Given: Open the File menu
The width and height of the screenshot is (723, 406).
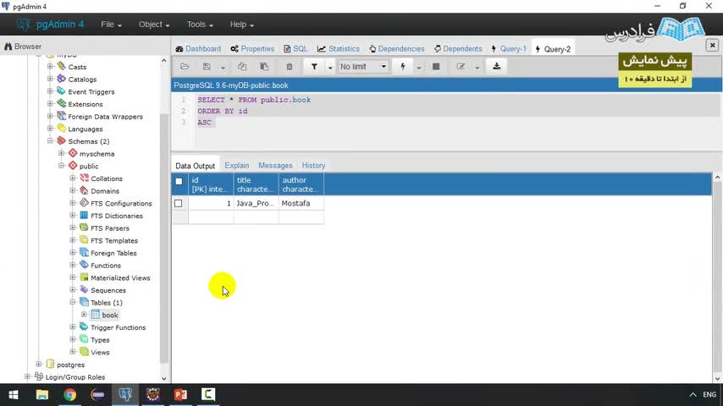Looking at the screenshot, I should (x=111, y=25).
